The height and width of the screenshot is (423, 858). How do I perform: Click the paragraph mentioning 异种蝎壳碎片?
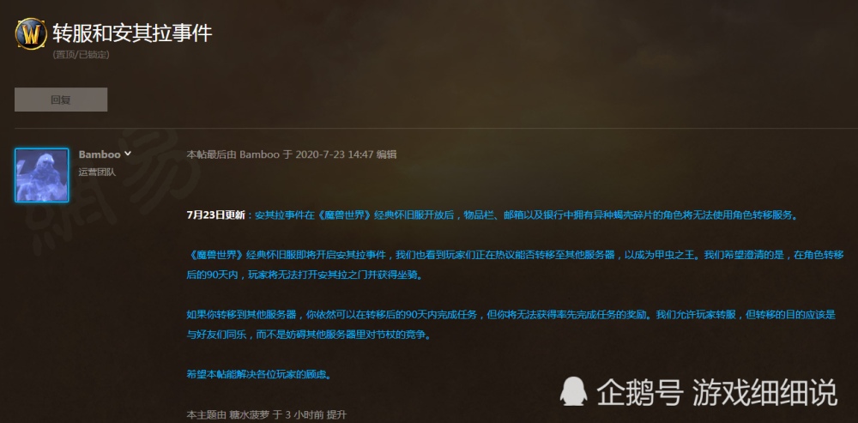492,215
